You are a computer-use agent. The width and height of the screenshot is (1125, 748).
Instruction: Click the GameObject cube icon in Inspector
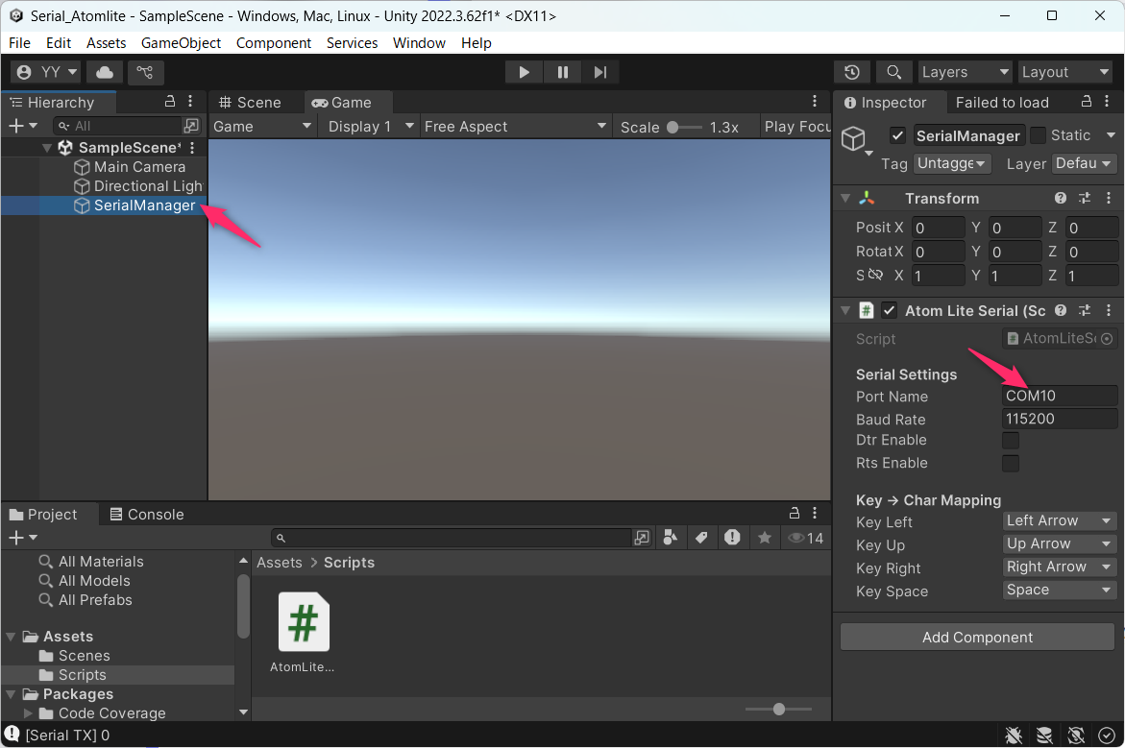pos(854,137)
